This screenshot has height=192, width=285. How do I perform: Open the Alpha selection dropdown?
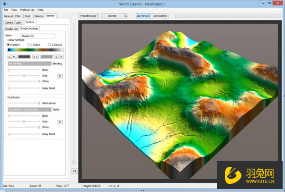(29, 109)
